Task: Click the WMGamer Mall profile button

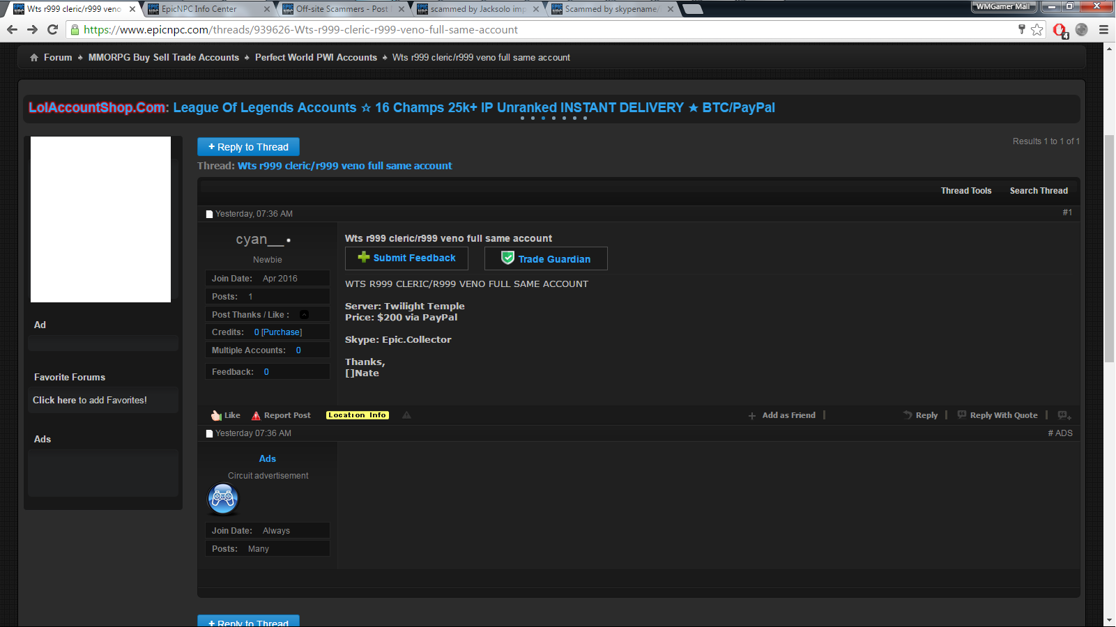Action: [1004, 6]
